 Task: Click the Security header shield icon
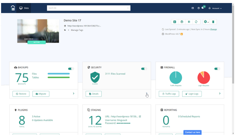coord(89,67)
